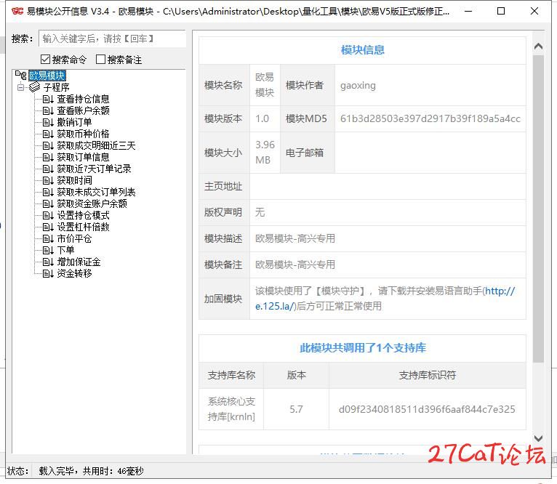Screen dimensions: 557x484
Task: Click the icon next to 获取币种价格
Action: [48, 134]
